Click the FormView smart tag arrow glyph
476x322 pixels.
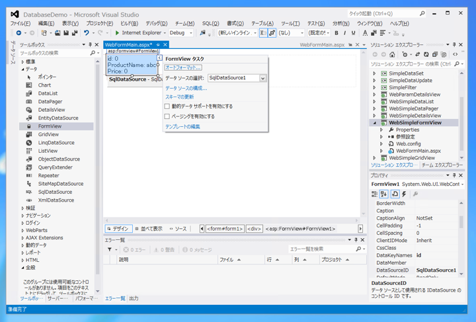159,58
